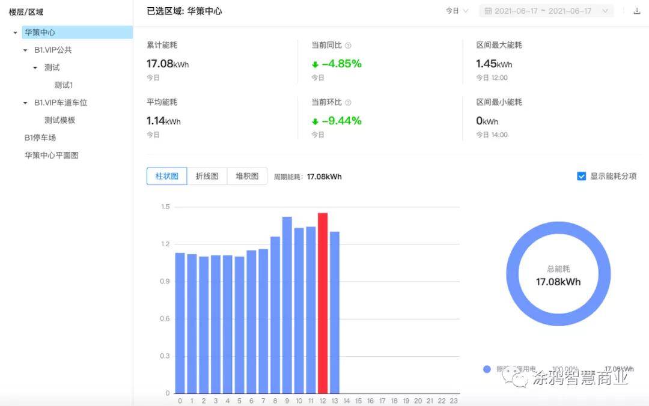
Task: Click the -9.44% period-over-period value
Action: point(342,121)
